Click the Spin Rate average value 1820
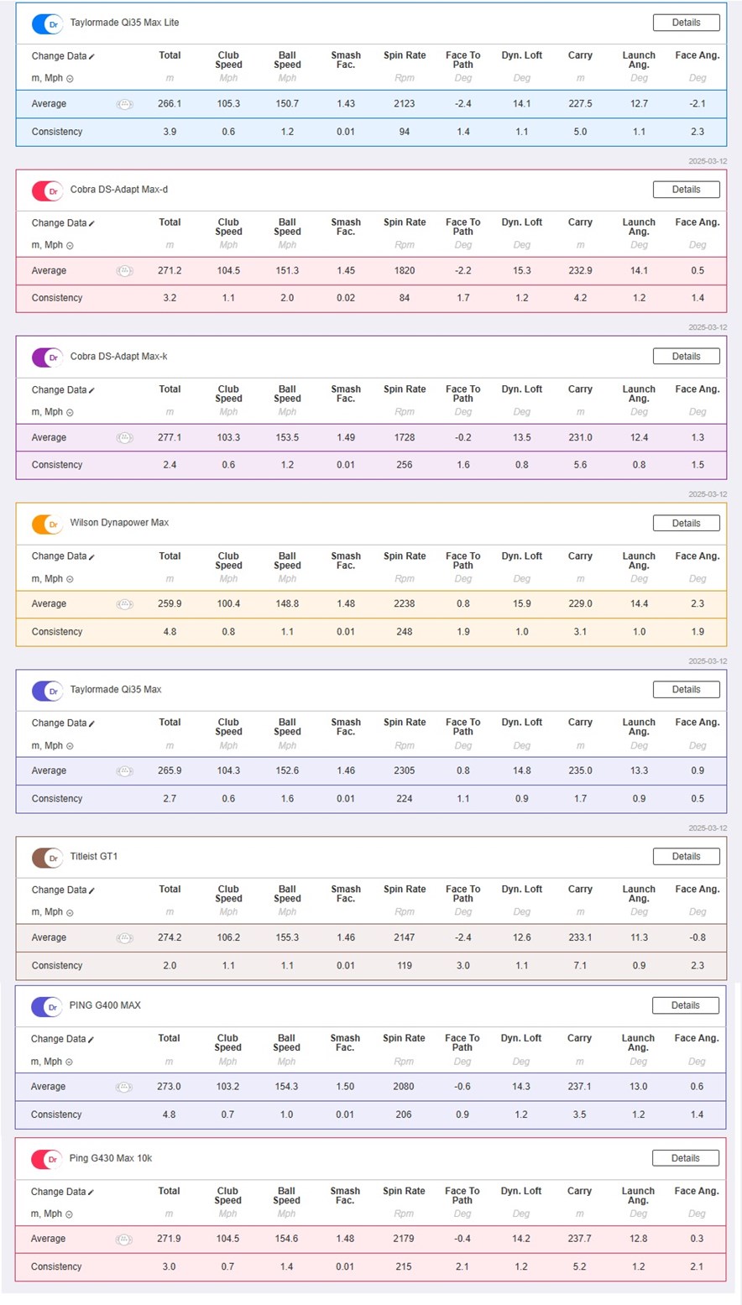This screenshot has width=742, height=1305. [x=405, y=271]
